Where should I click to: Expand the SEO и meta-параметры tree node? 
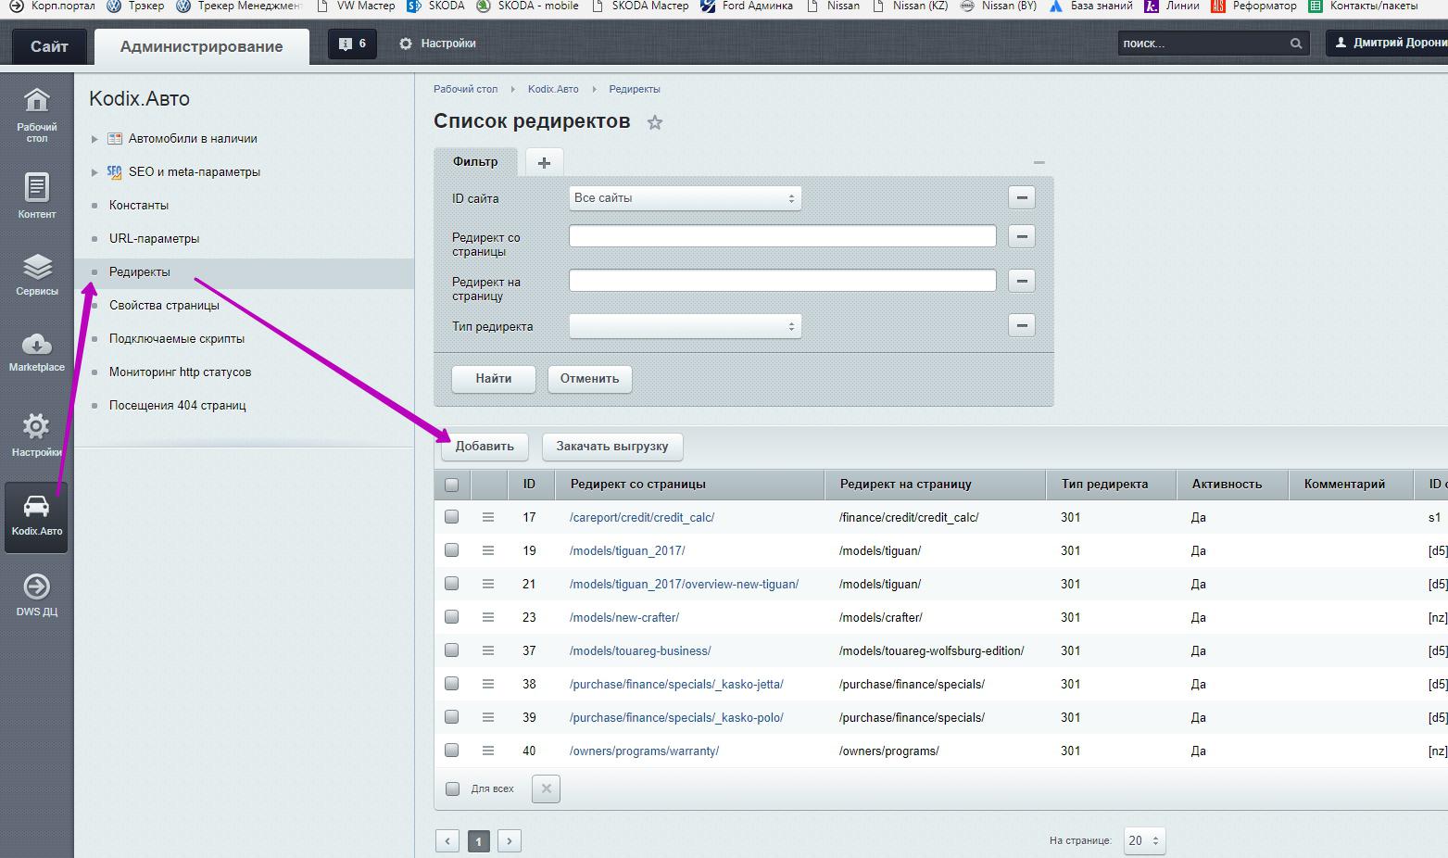click(x=94, y=172)
